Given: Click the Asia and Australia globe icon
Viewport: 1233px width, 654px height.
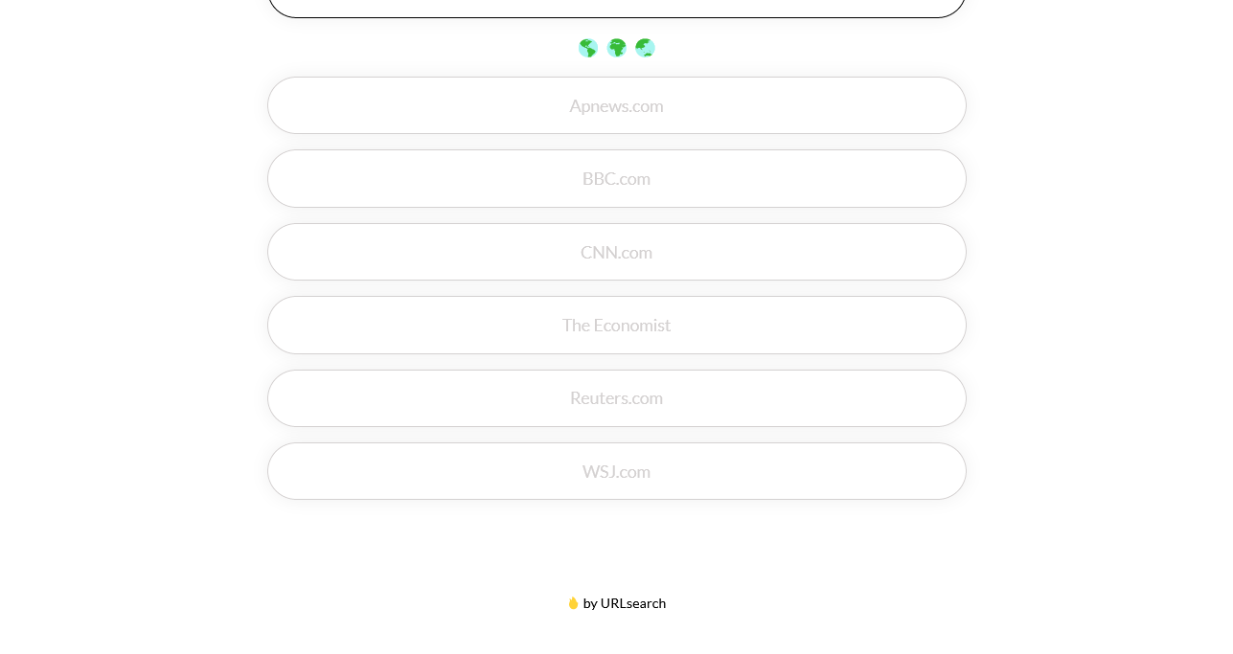Looking at the screenshot, I should 645,48.
